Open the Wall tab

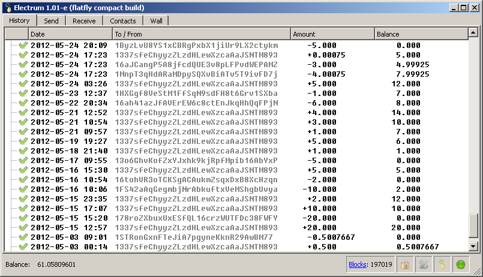click(x=156, y=21)
